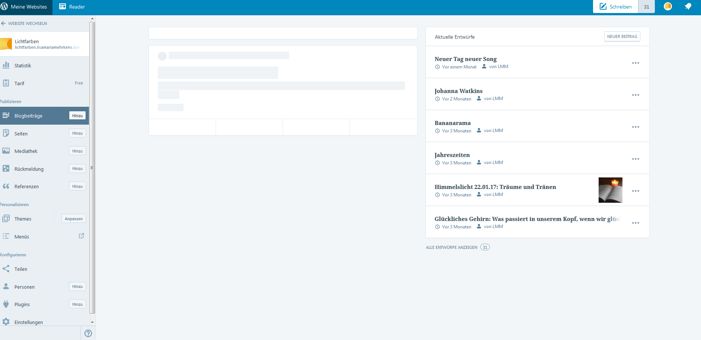
Task: Click the Mediathek image icon
Action: click(6, 151)
